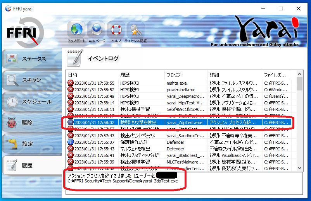
Task: Open the Web ページ icon
Action: 97,30
